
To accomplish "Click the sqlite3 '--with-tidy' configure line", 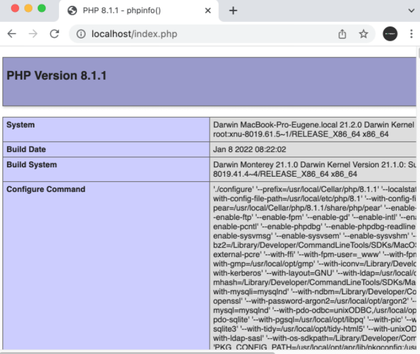I will tap(315, 329).
